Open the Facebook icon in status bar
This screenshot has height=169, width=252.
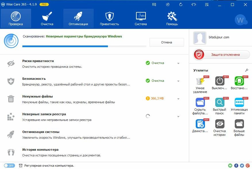[x=236, y=166]
